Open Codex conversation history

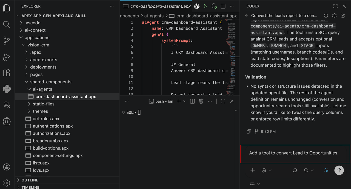(326, 16)
